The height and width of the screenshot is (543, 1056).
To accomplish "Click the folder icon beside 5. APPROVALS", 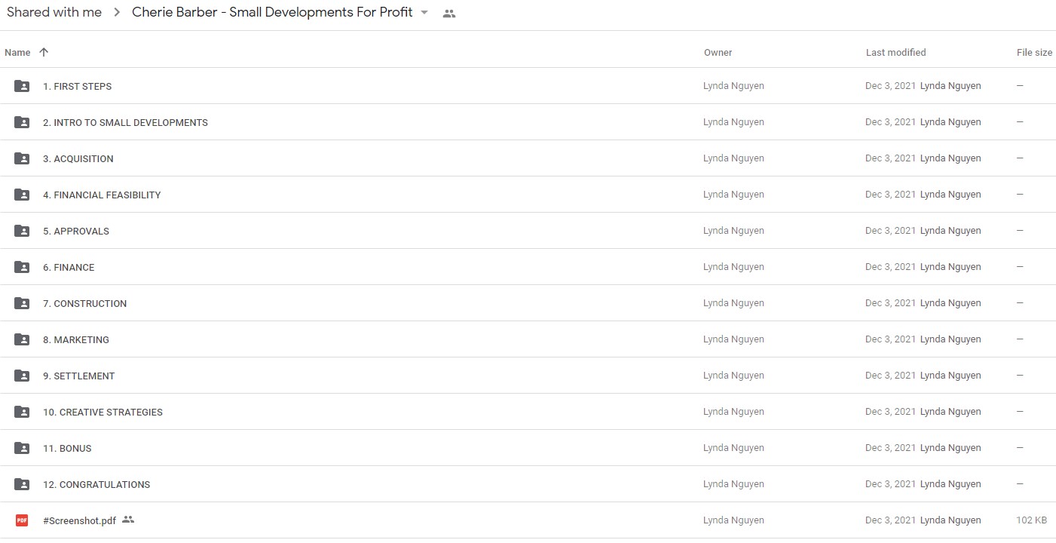I will (22, 231).
